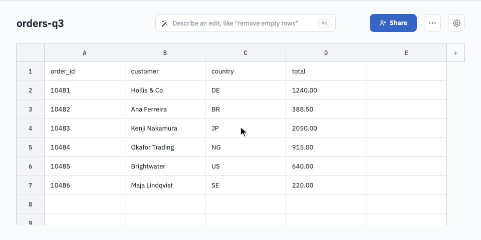This screenshot has width=481, height=240.
Task: Click the Share button
Action: pyautogui.click(x=393, y=23)
